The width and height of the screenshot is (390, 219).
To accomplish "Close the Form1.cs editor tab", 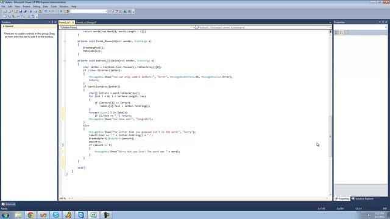I will tap(73, 23).
